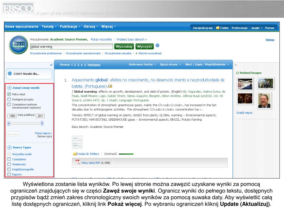This screenshot has width=284, height=213.
Task: Open Pomoc in top bar
Action: (x=270, y=28)
